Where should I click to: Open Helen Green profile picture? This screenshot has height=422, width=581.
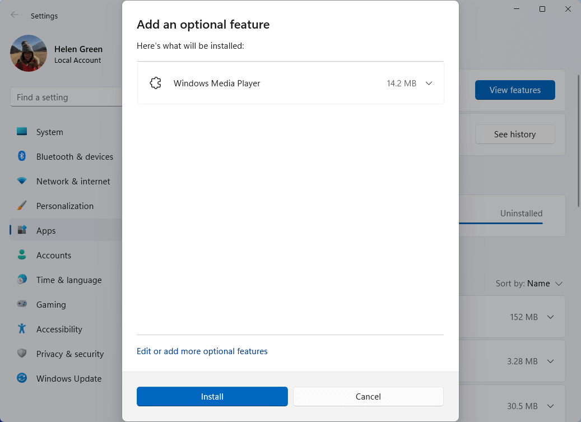29,53
